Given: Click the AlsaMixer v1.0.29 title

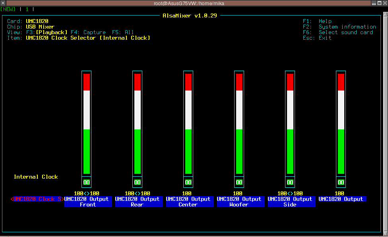Looking at the screenshot, I should click(190, 15).
